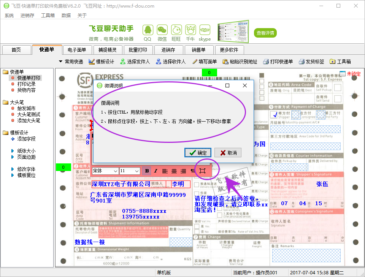This screenshot has width=365, height=277.
Task: Toggle bold formatting button
Action: pyautogui.click(x=147, y=171)
